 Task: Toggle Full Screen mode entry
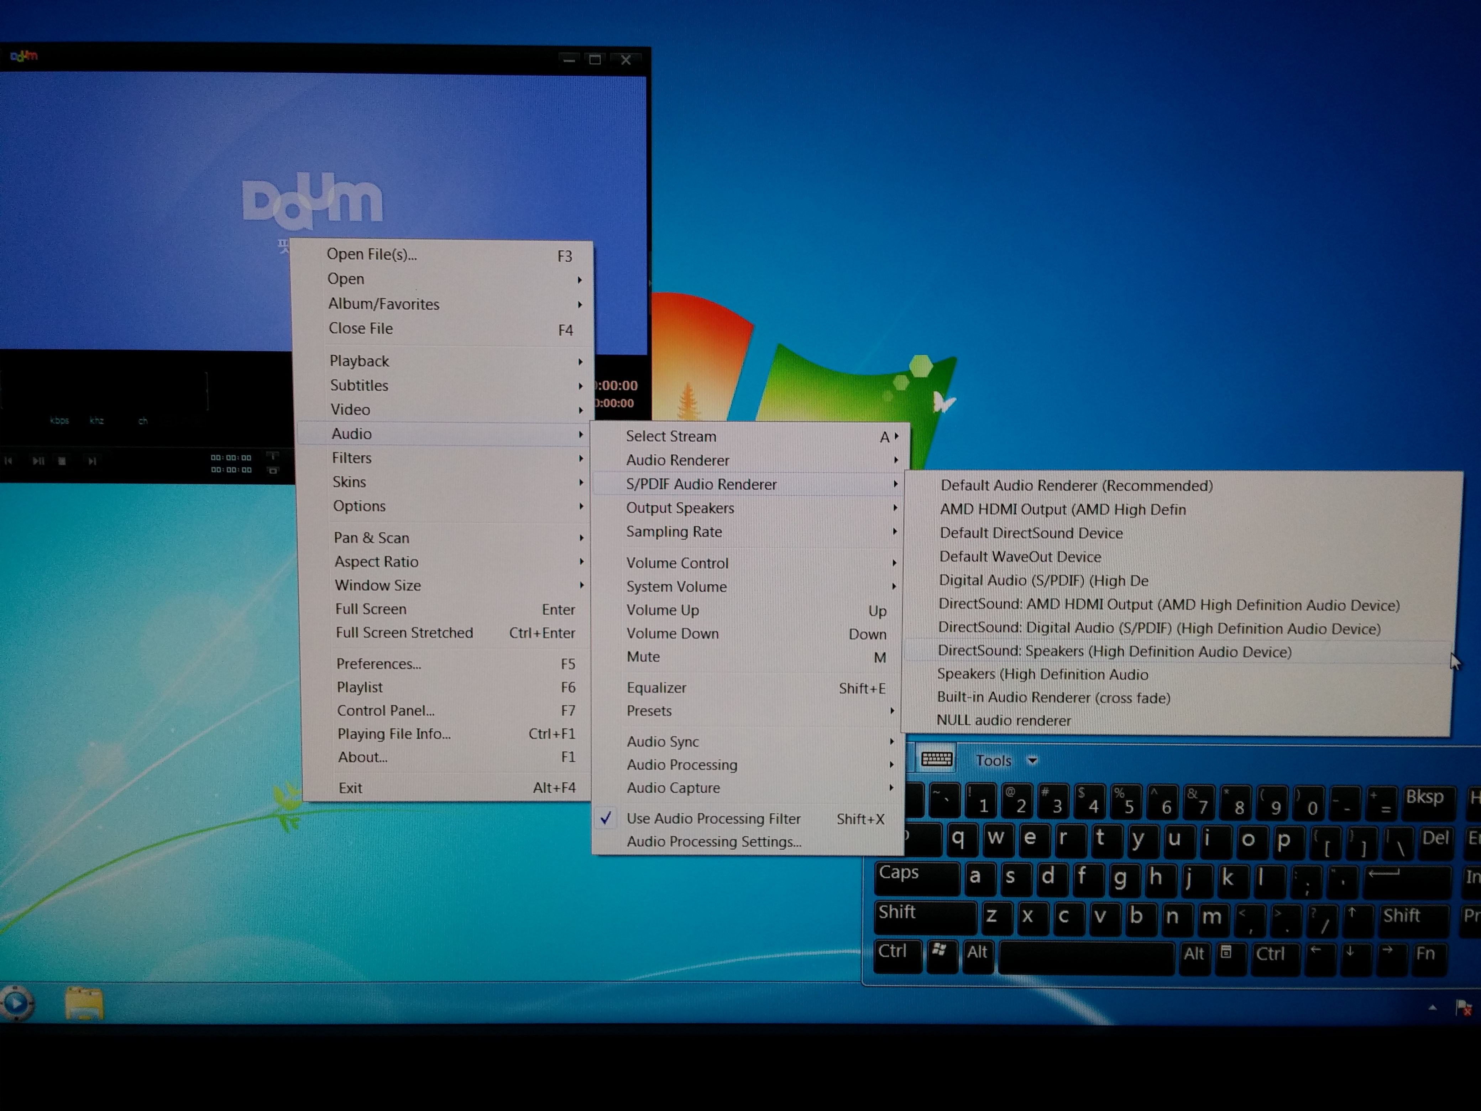[446, 609]
